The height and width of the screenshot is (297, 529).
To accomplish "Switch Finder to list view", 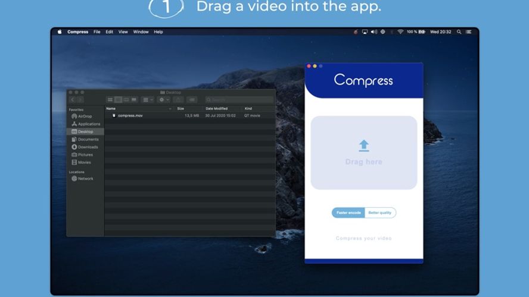I will [118, 100].
